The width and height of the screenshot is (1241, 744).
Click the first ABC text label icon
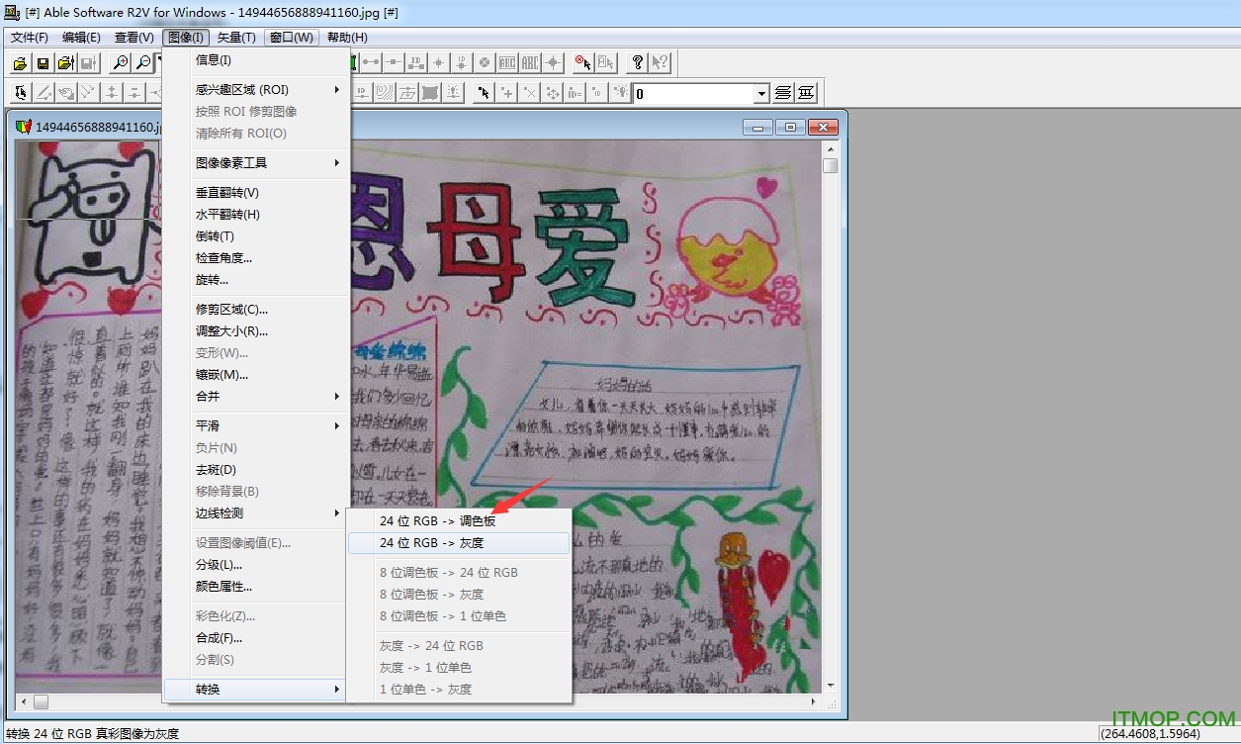507,62
